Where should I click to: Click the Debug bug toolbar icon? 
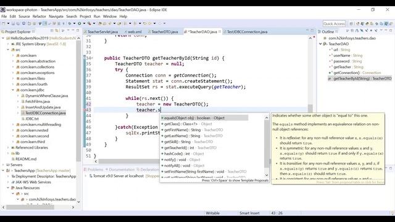pos(69,23)
